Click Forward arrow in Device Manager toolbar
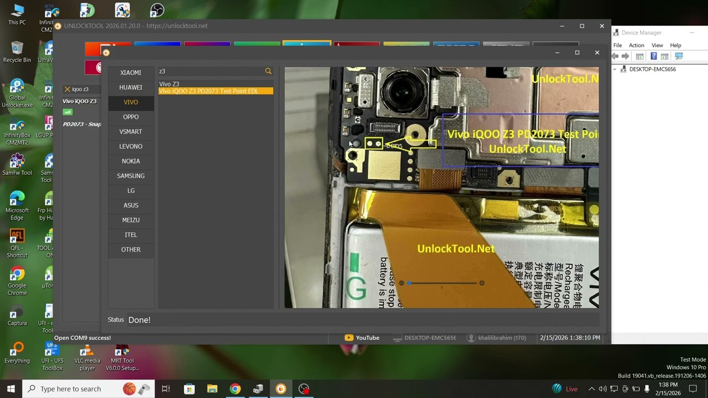The image size is (708, 398). (626, 56)
